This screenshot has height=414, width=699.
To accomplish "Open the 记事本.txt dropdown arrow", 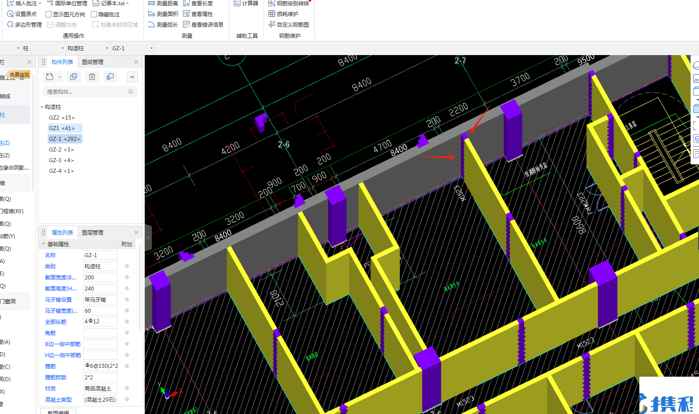I will (128, 4).
